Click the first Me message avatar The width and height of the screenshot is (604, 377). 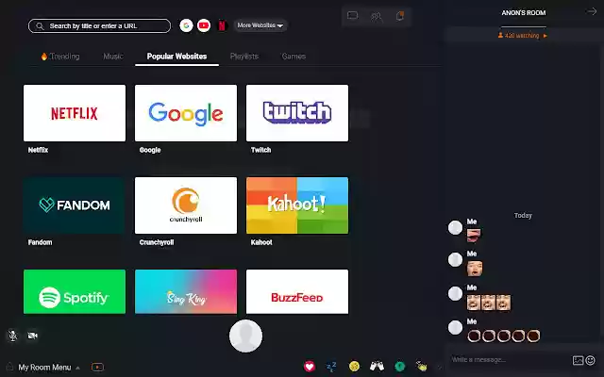455,228
